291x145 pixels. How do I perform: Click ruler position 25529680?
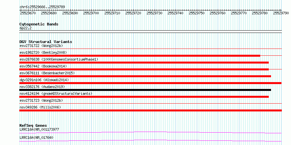[x=49, y=13]
